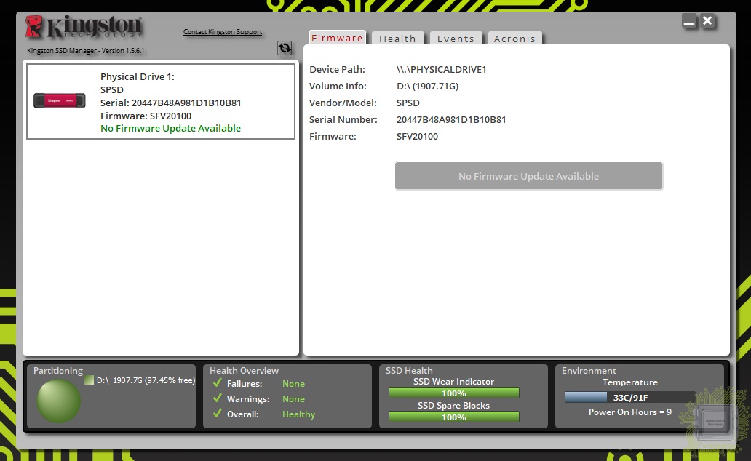Click the Warnings checkmark icon
The image size is (751, 461).
(x=217, y=398)
